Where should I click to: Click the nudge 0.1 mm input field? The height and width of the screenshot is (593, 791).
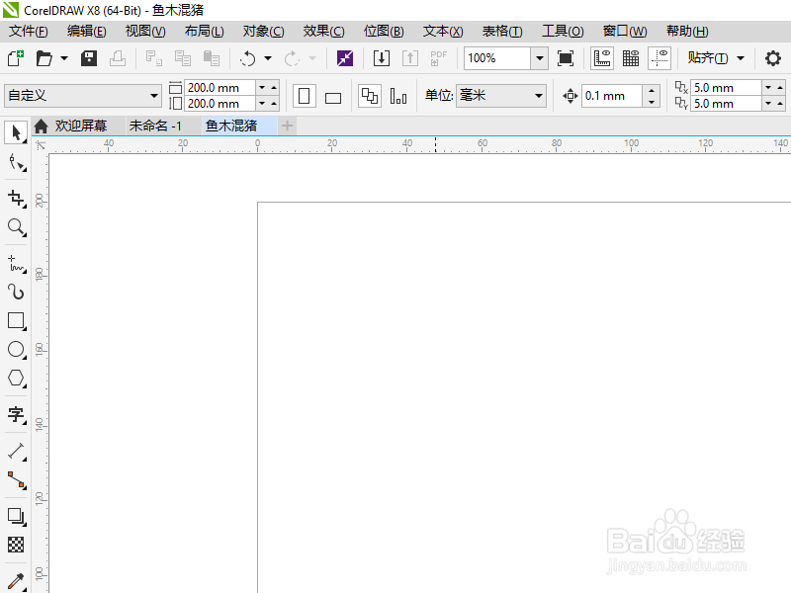[x=611, y=95]
